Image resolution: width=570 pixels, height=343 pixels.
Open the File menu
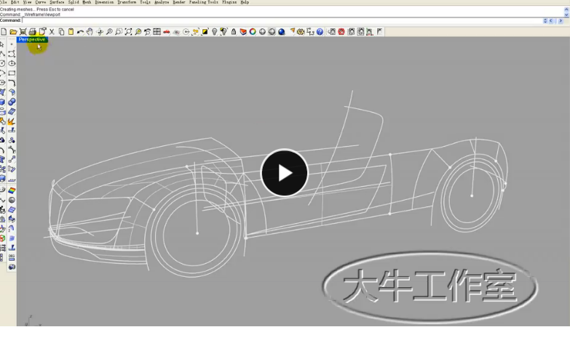(x=3, y=2)
